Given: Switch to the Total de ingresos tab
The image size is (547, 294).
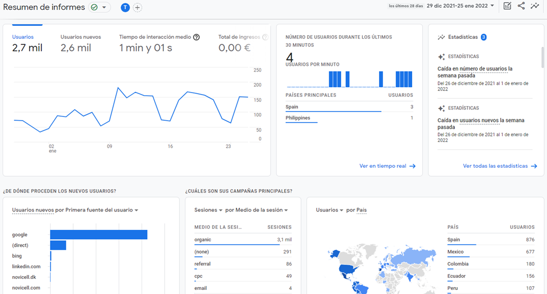Looking at the screenshot, I should (x=239, y=43).
